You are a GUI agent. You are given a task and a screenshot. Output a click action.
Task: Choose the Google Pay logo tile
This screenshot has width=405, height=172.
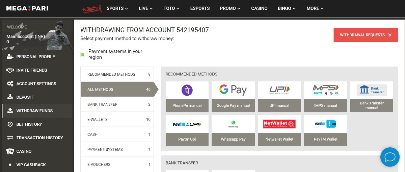[233, 90]
